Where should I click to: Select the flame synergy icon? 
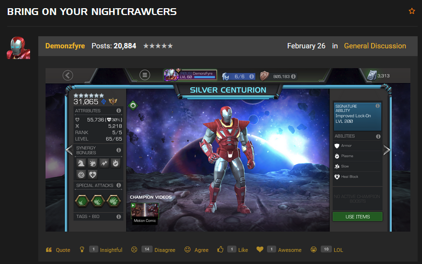click(116, 163)
